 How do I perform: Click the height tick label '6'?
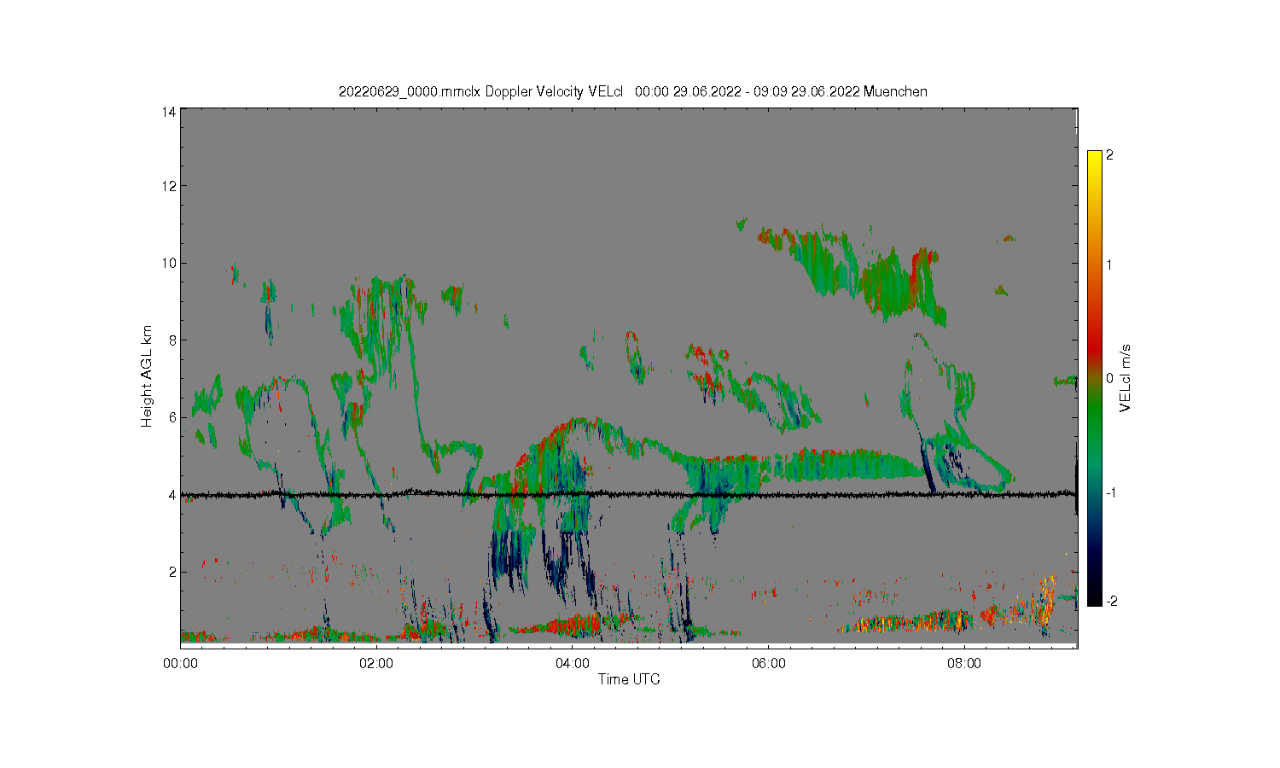(x=172, y=417)
